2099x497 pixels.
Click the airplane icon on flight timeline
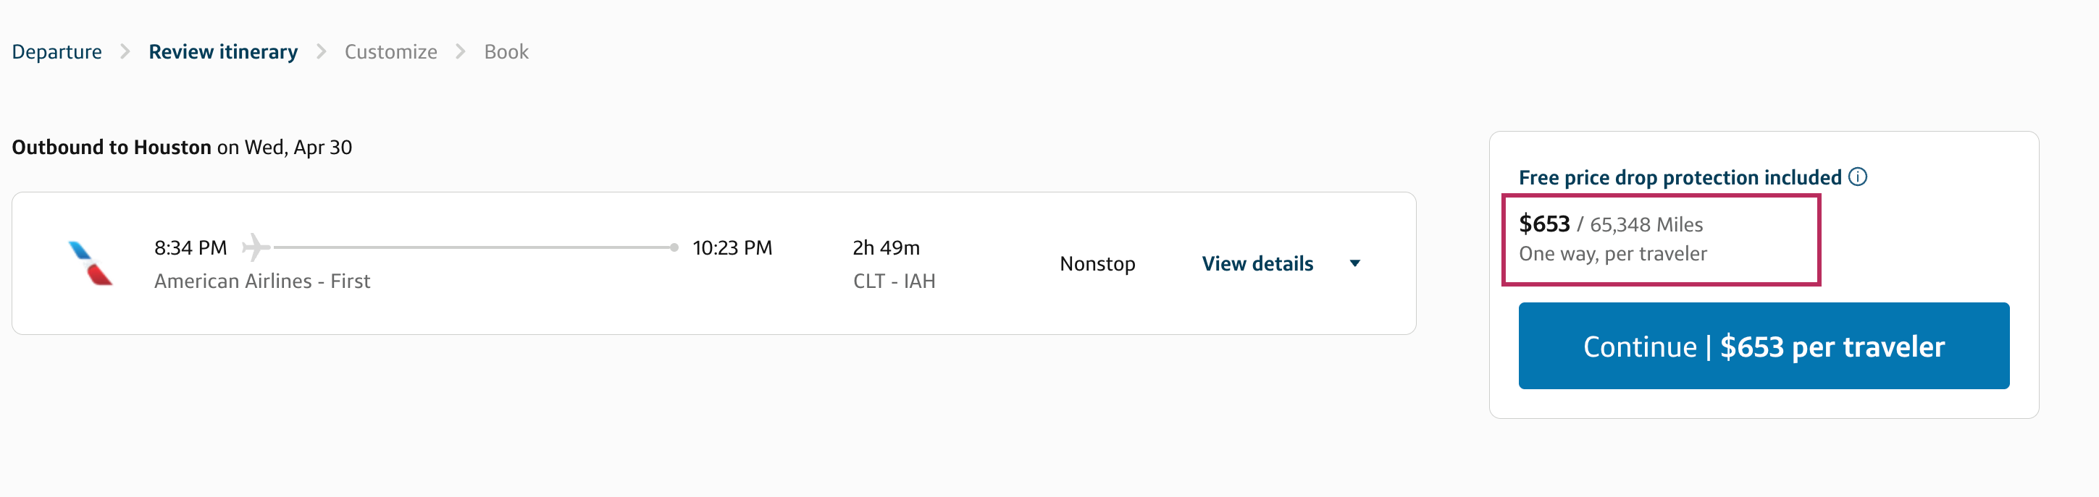point(255,247)
